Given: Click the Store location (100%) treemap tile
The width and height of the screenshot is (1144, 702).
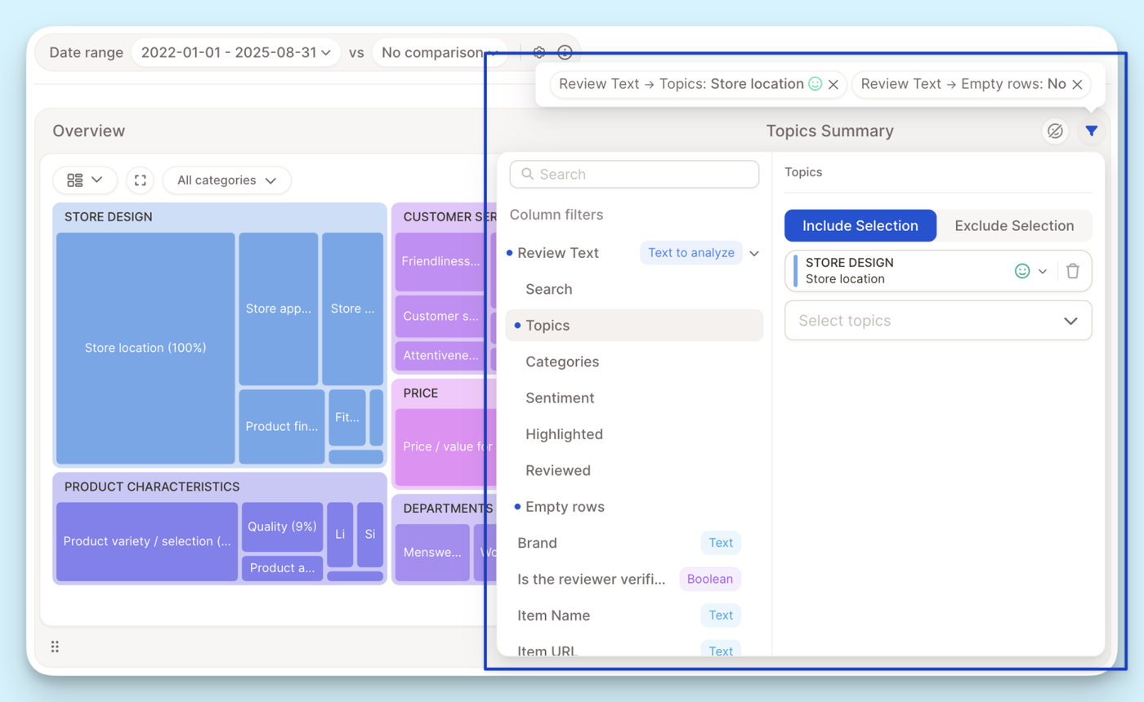Looking at the screenshot, I should point(145,348).
